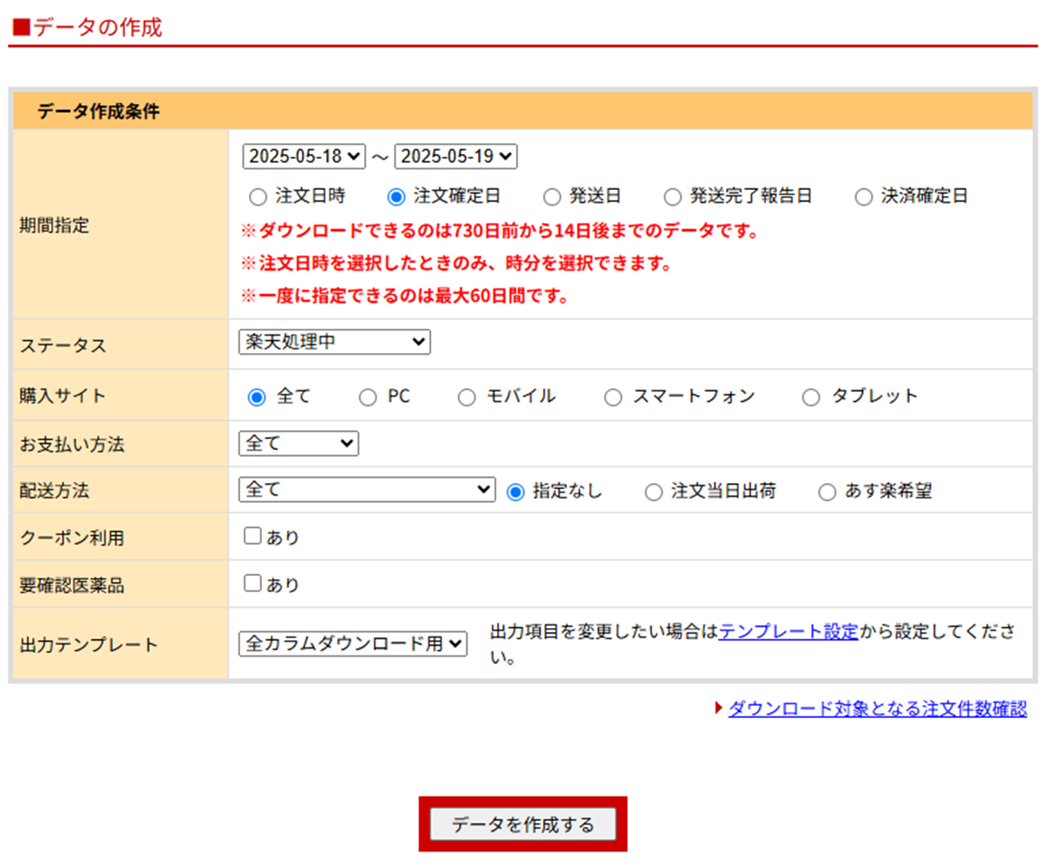Expand the 配送方法 dropdown list
Image resolution: width=1053 pixels, height=868 pixels.
click(x=366, y=490)
